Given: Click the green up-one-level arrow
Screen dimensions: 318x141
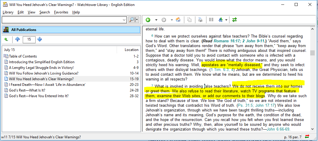Looking at the screenshot, I should pos(6,39).
